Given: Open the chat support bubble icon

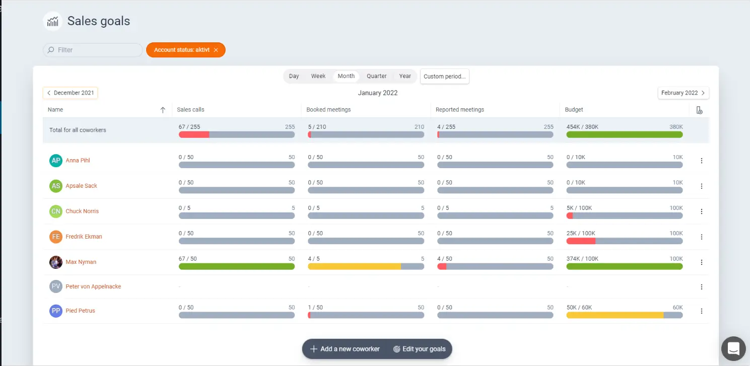Looking at the screenshot, I should point(733,348).
